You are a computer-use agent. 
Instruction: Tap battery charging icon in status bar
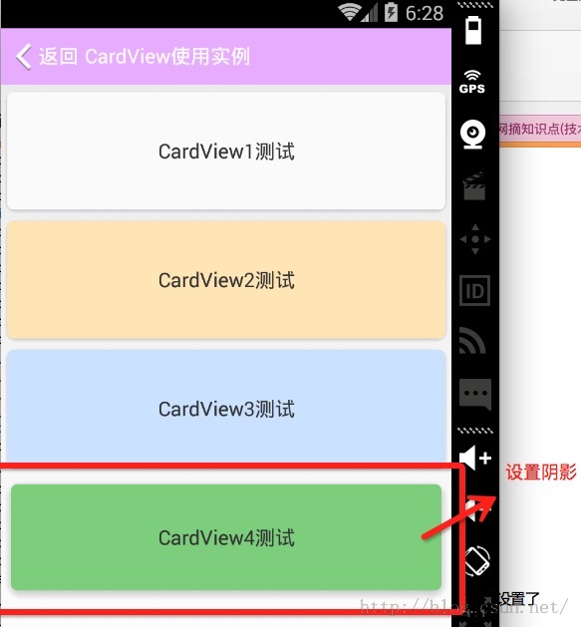click(x=391, y=12)
